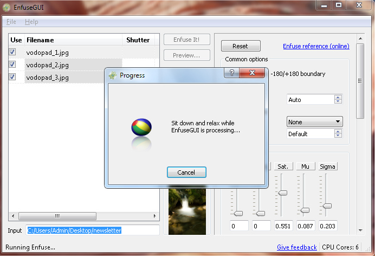375x256 pixels.
Task: Decrease the Default spinbox value
Action: click(x=338, y=136)
